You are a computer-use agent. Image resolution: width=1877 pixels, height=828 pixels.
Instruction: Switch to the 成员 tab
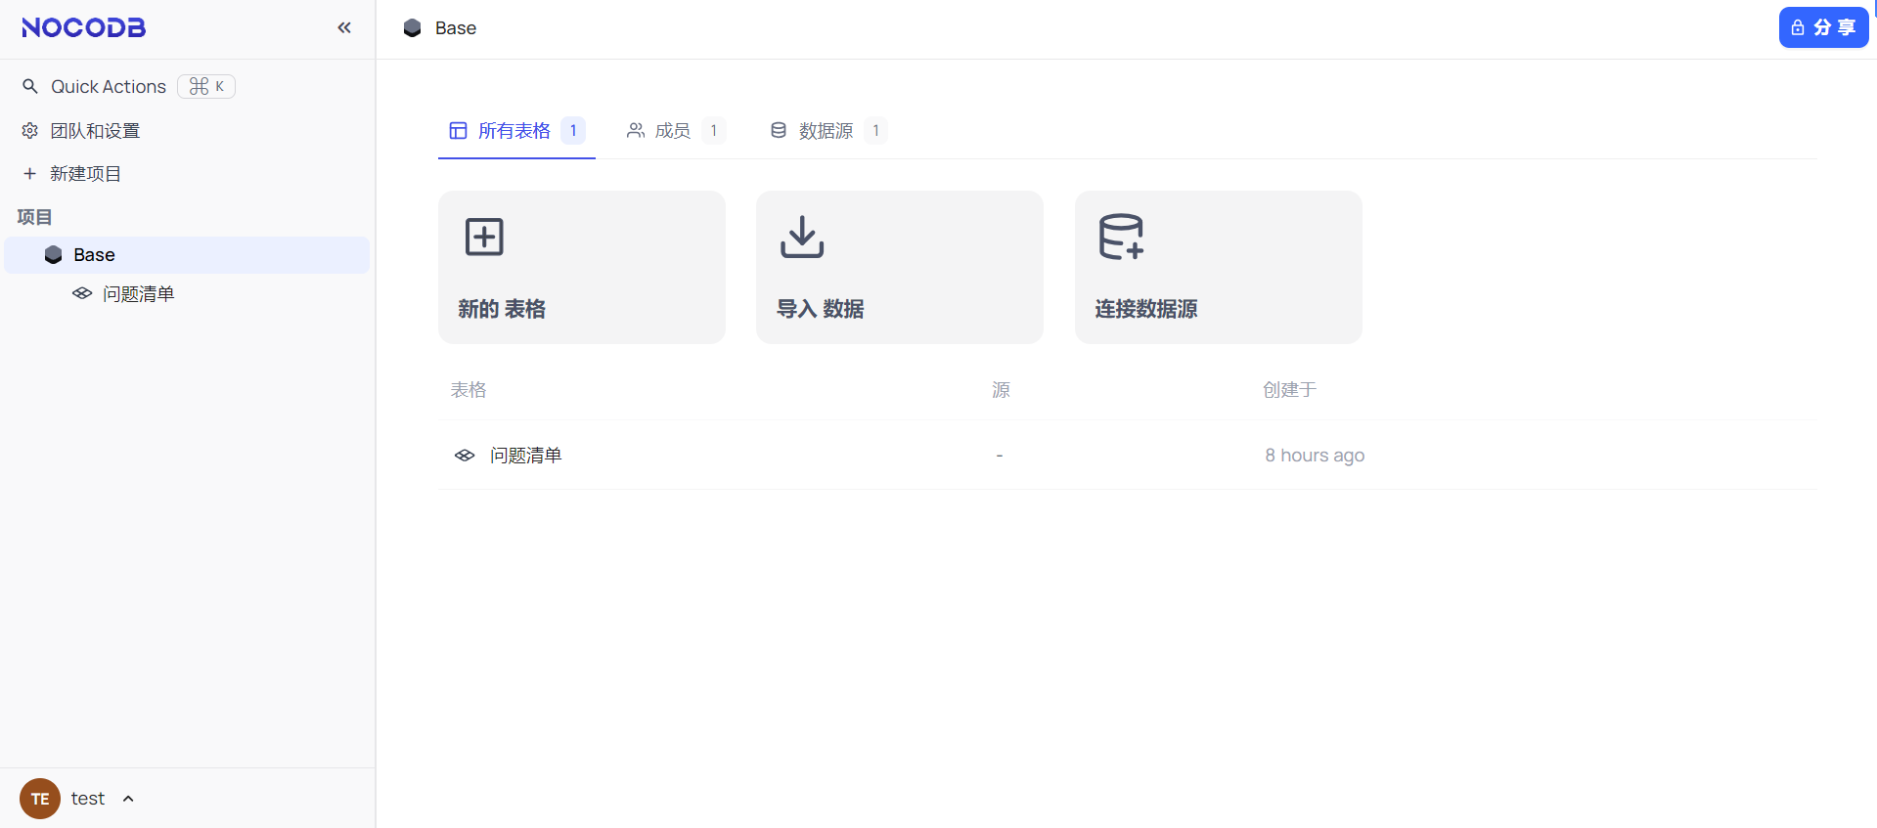coord(675,130)
